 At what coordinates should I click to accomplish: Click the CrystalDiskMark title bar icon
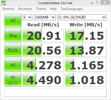point(4,3)
